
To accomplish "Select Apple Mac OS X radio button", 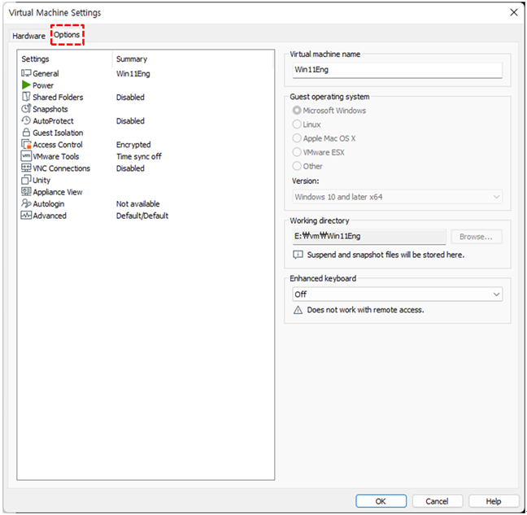I will (x=297, y=138).
